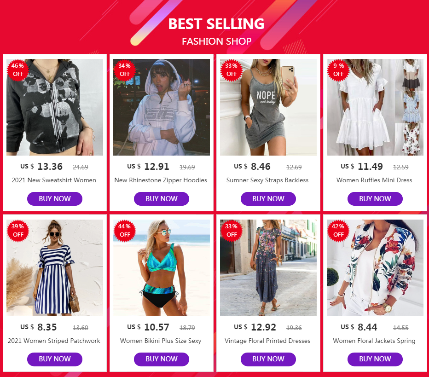Open the 2021 Women Striped Patchwork title
Image resolution: width=429 pixels, height=377 pixels.
pyautogui.click(x=54, y=341)
